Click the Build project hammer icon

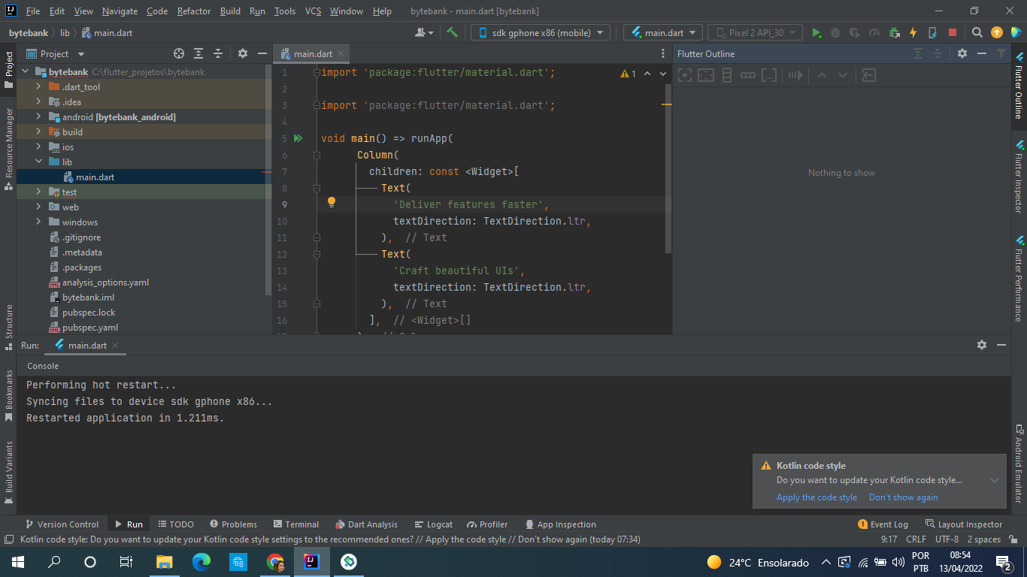(452, 32)
